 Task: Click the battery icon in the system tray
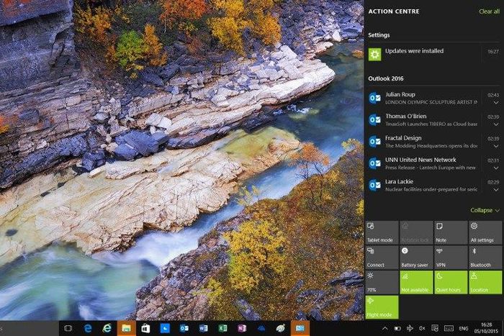[x=397, y=328]
